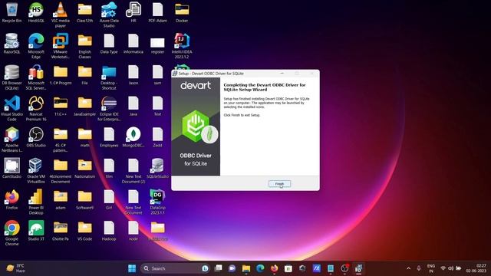The image size is (491, 276).
Task: Select the Google Chrome desktop shortcut
Action: pos(12,233)
